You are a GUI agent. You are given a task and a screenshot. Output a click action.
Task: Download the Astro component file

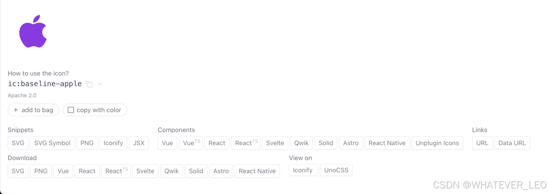coord(221,171)
